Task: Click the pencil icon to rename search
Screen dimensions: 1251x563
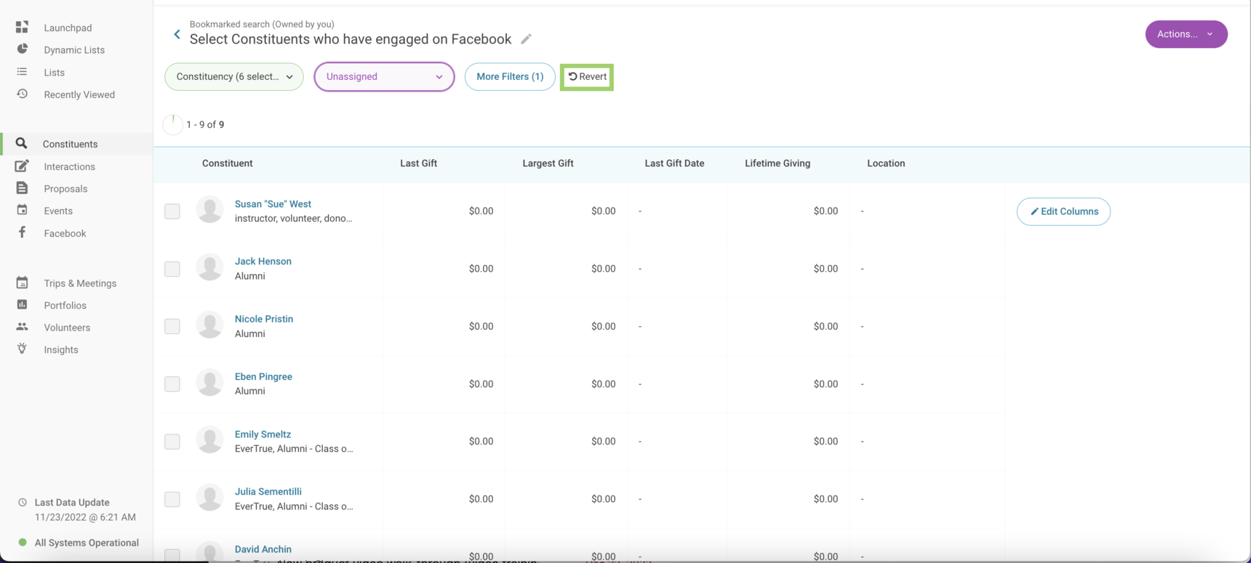Action: 526,39
